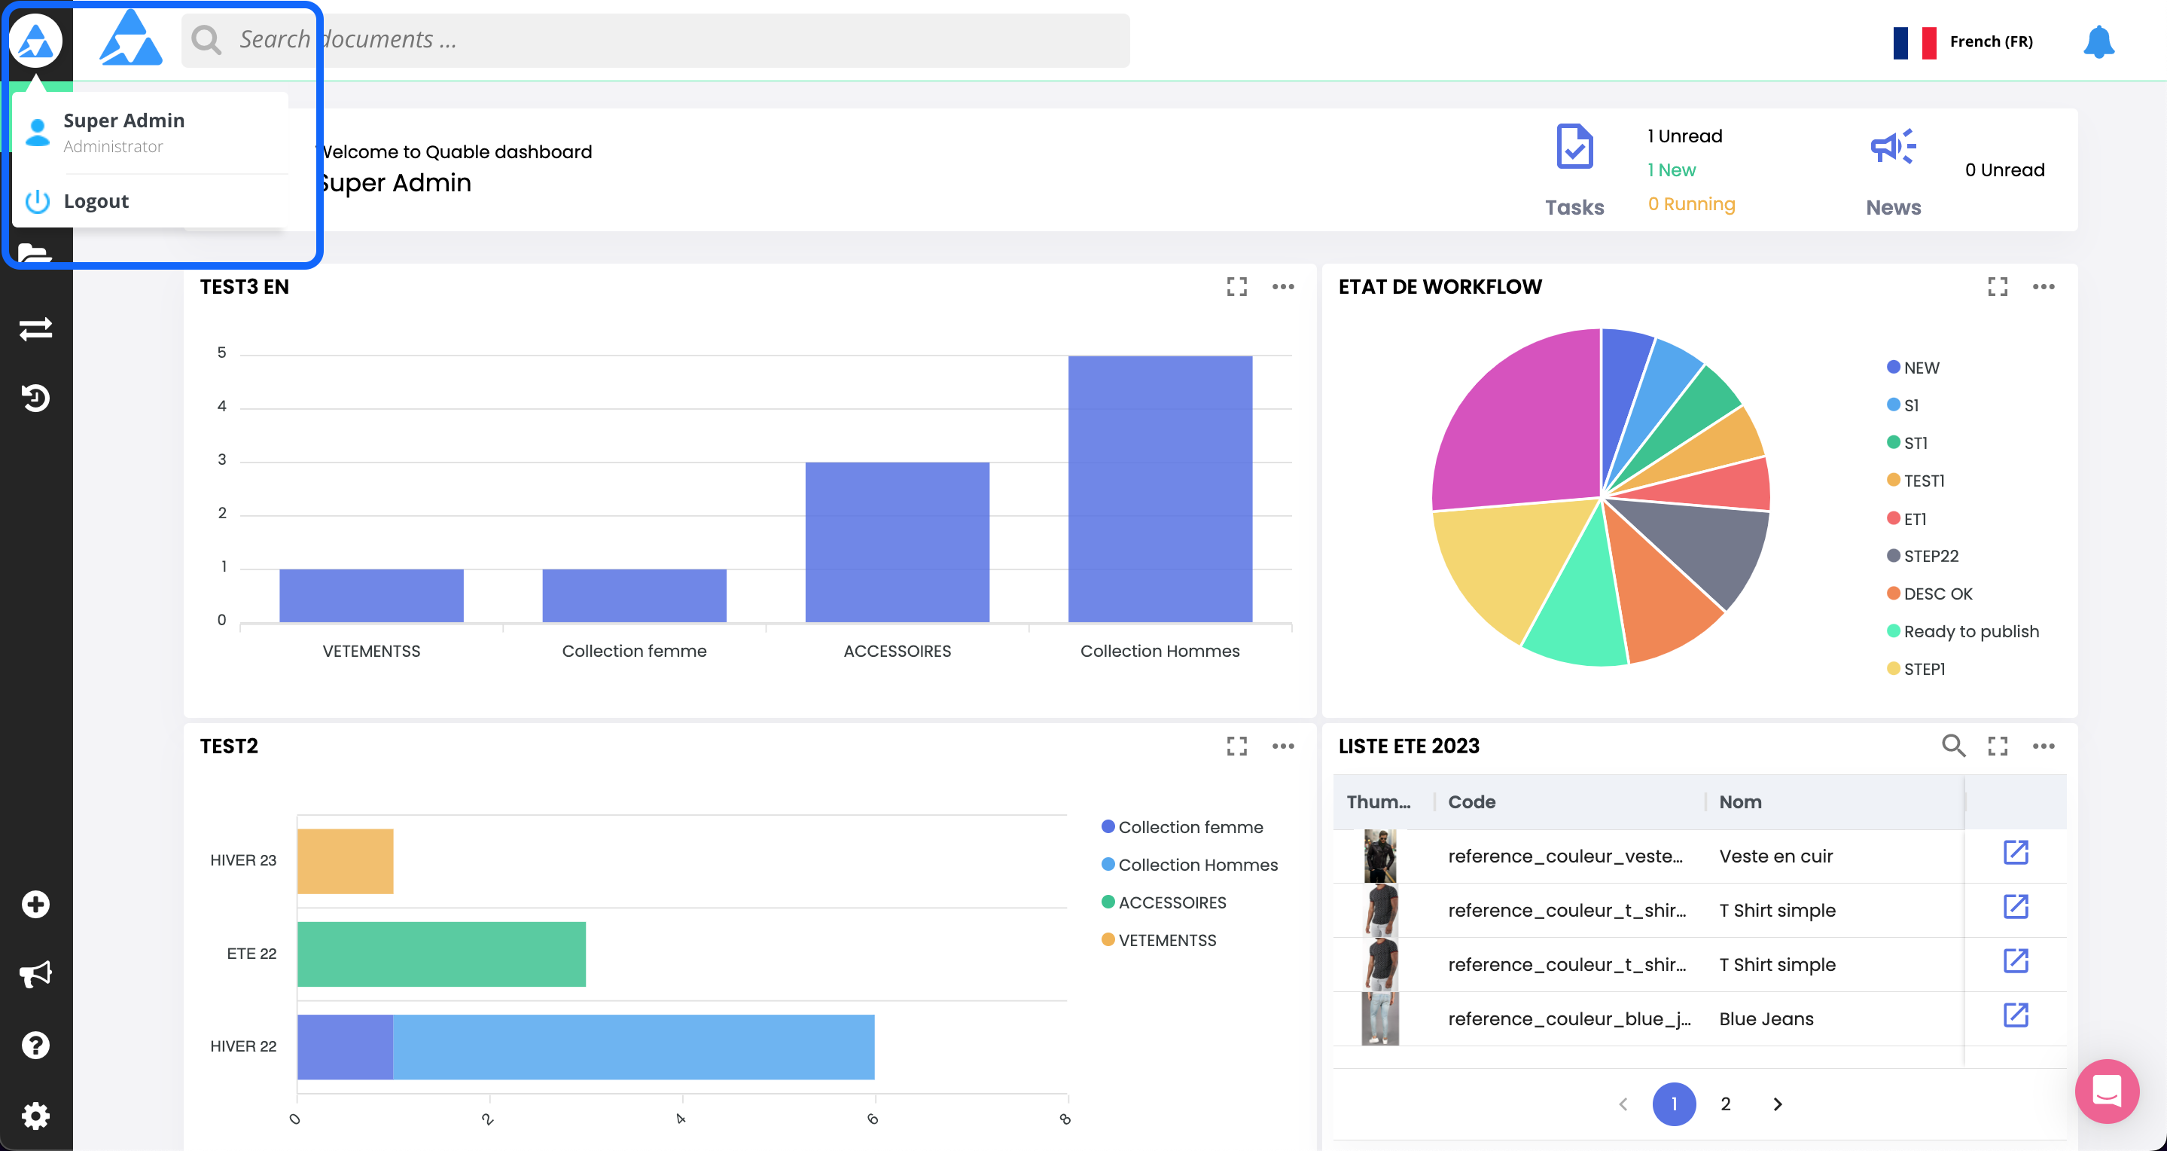The image size is (2167, 1151).
Task: Open the import/export arrows sidebar icon
Action: coord(35,328)
